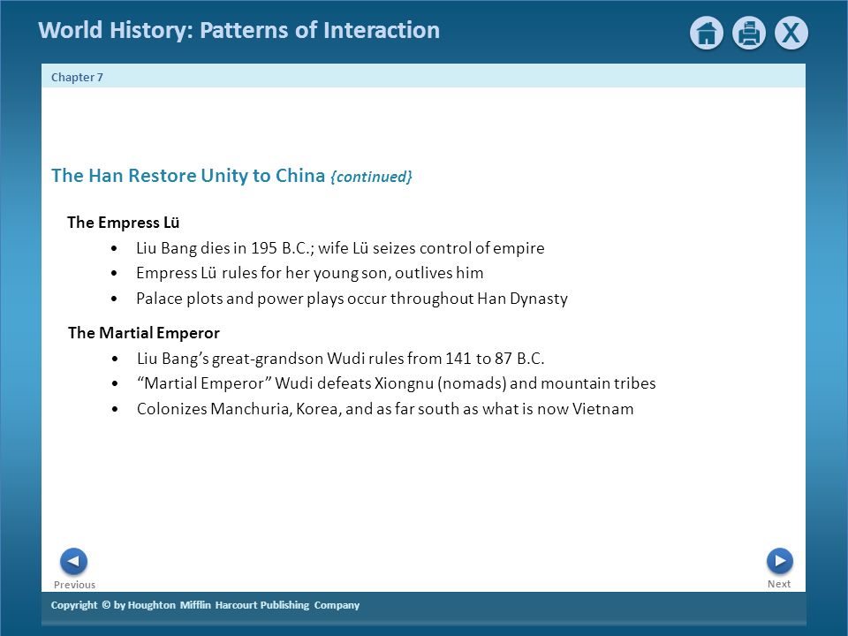Image resolution: width=848 pixels, height=636 pixels.
Task: Go to Previous slide arrow
Action: 73,562
